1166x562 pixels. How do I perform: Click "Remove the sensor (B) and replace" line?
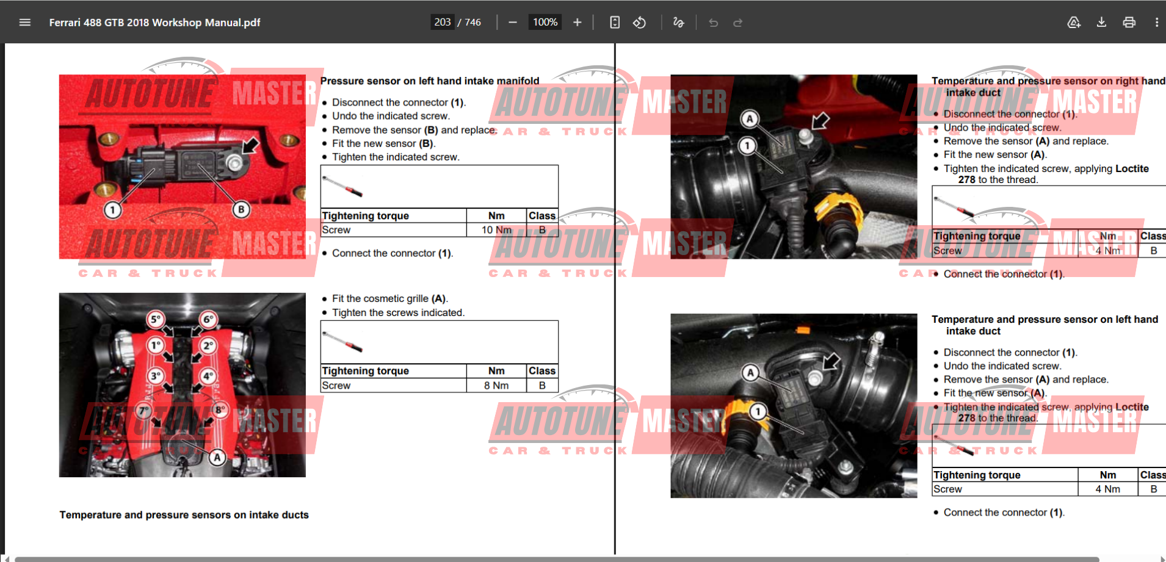click(414, 130)
